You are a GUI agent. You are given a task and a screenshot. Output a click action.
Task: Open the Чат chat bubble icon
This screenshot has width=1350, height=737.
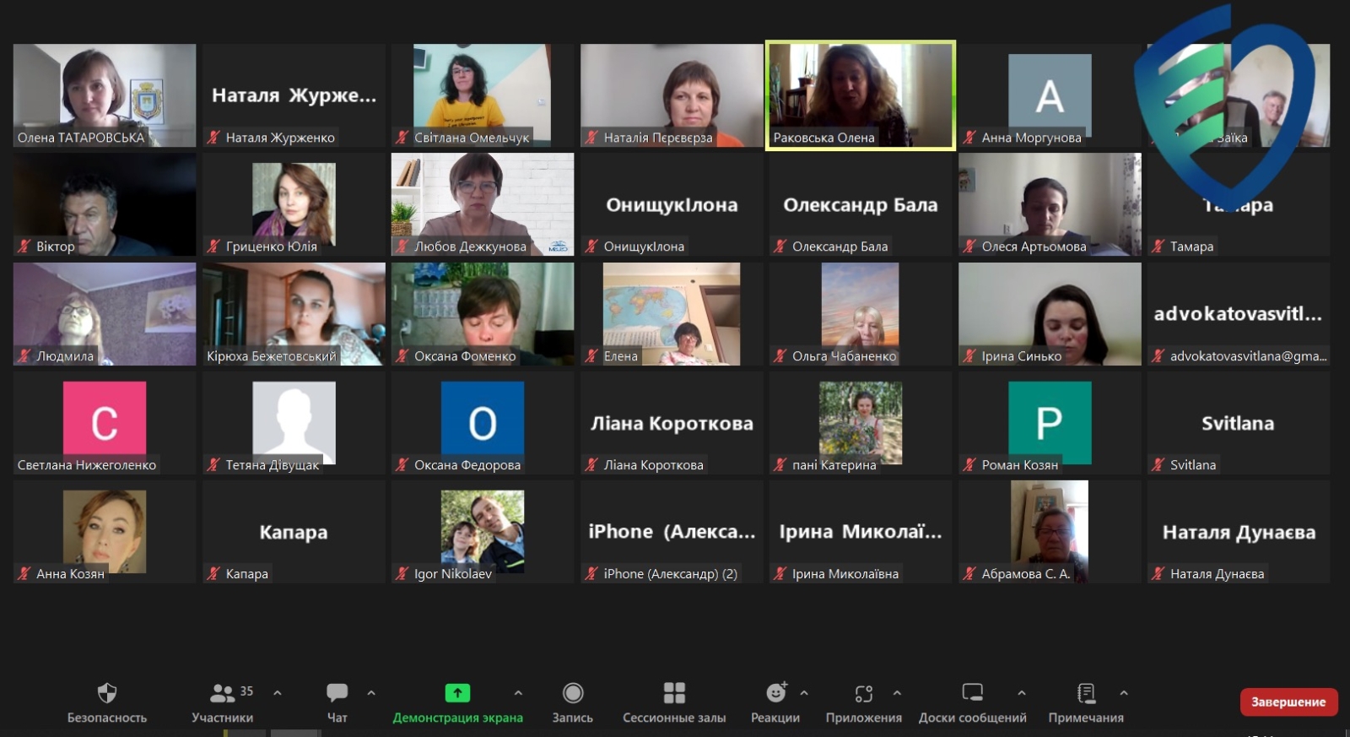pyautogui.click(x=337, y=694)
